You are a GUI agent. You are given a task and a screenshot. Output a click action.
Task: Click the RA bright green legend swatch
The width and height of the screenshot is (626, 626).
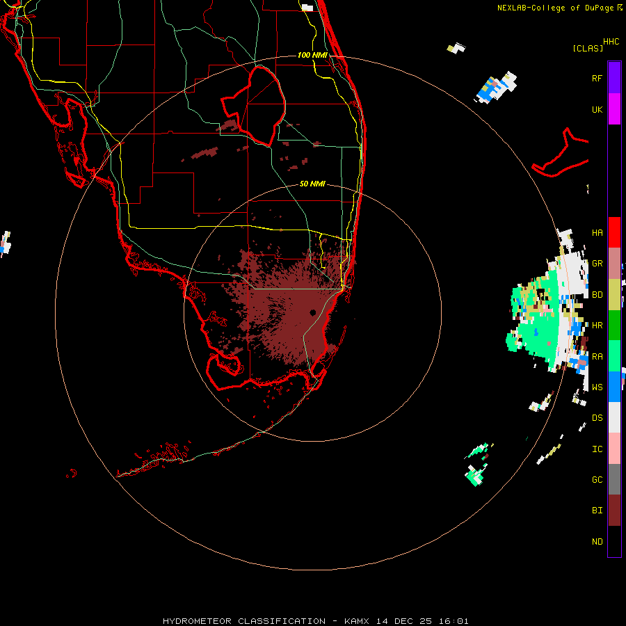614,356
